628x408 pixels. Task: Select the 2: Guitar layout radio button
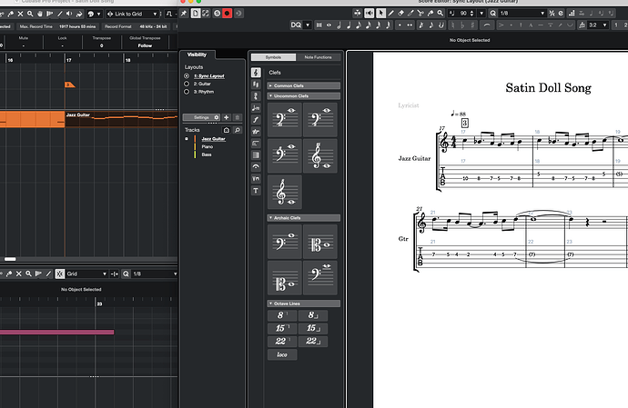pyautogui.click(x=187, y=84)
